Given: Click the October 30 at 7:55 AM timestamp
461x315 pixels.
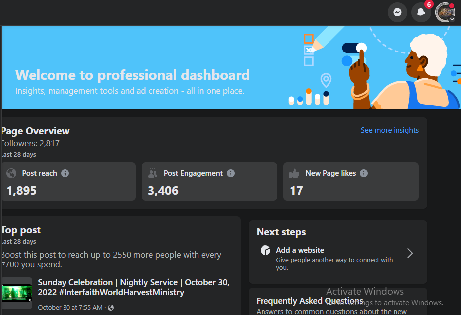Looking at the screenshot, I should [x=70, y=308].
